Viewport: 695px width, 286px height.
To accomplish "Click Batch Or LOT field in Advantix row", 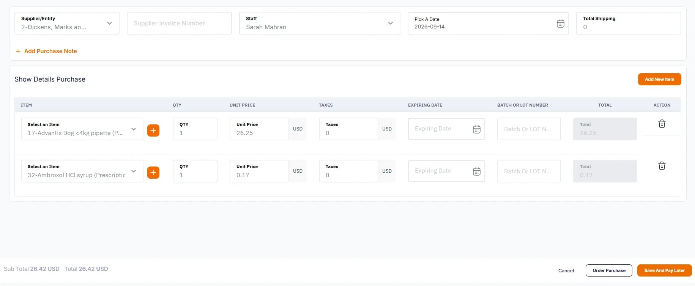I will point(529,129).
